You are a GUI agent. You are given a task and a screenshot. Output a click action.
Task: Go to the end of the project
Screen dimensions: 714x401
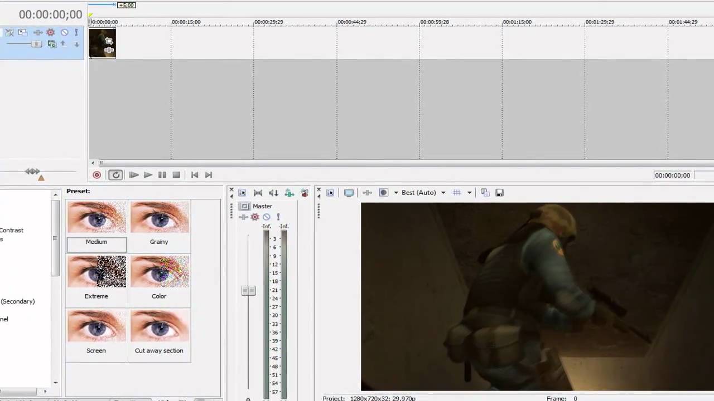click(209, 175)
